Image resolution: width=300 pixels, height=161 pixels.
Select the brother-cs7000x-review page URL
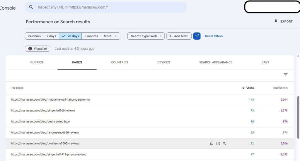point(45,143)
